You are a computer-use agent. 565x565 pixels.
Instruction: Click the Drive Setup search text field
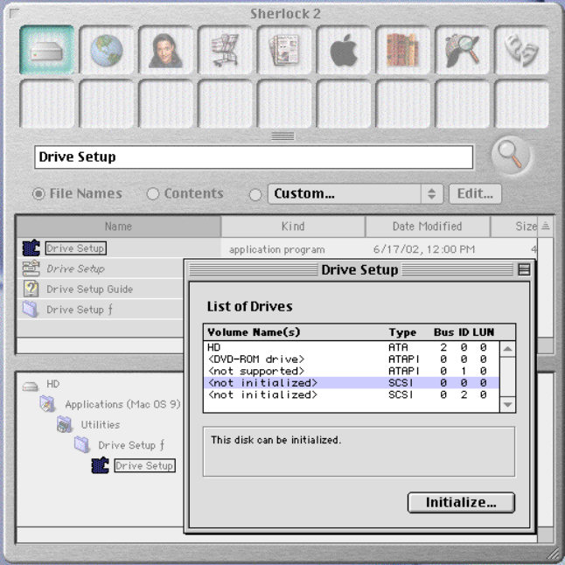point(254,157)
